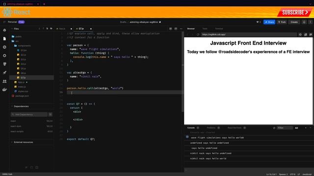Open App.js in the file tree
314x176 pixels.
21,82
